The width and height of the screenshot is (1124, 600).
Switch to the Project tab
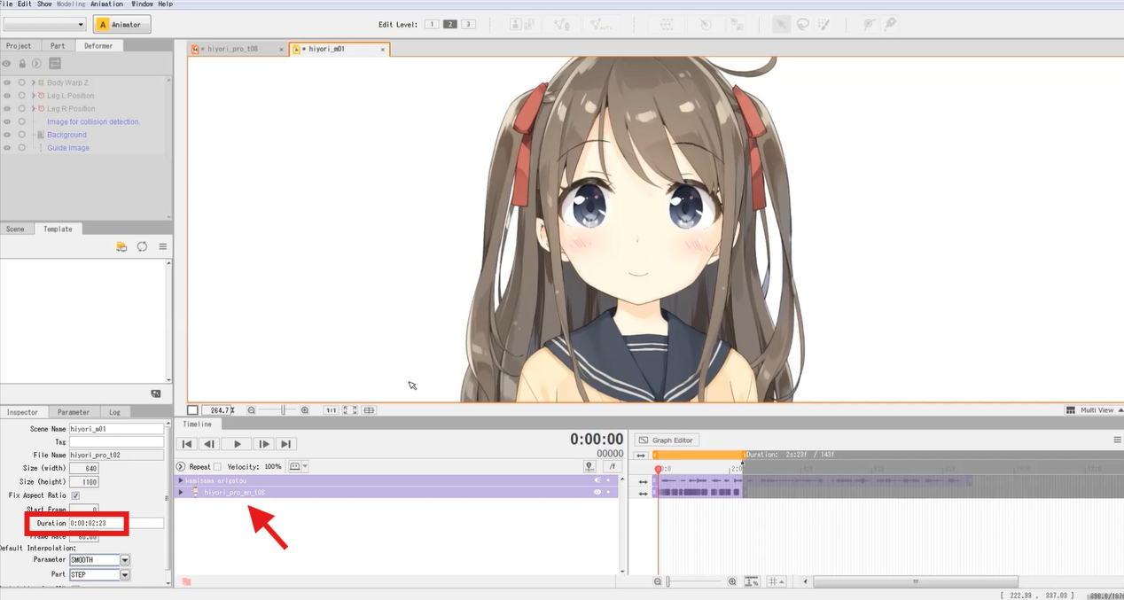(19, 45)
